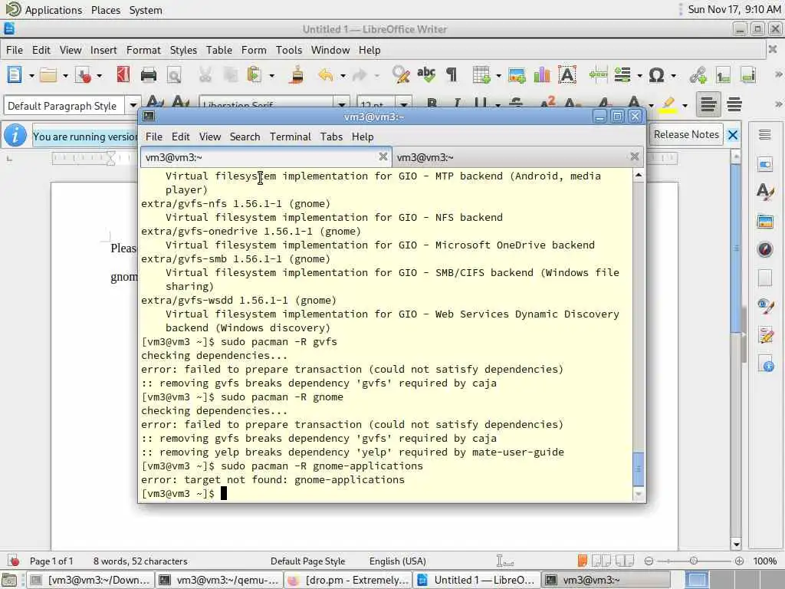Open sidebar Gallery deck icon
Viewport: 785px width, 589px height.
tap(765, 221)
